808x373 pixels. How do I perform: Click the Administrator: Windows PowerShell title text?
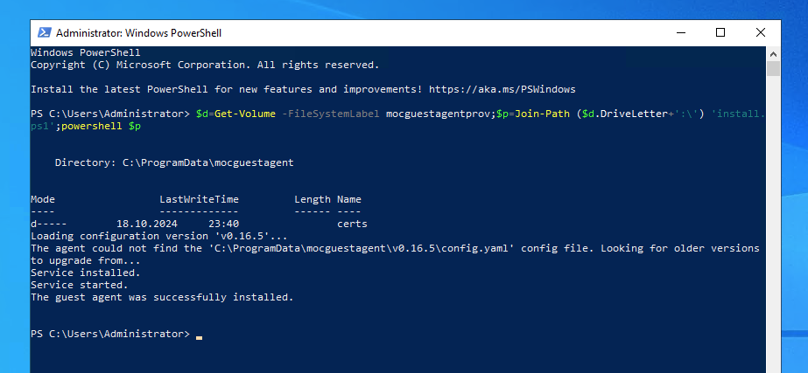click(x=138, y=33)
